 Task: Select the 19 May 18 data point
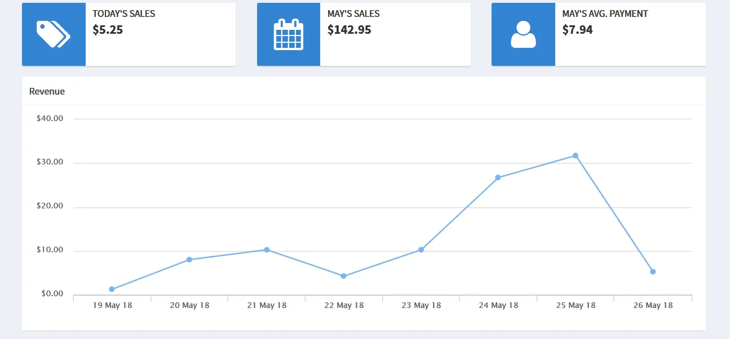click(x=112, y=289)
